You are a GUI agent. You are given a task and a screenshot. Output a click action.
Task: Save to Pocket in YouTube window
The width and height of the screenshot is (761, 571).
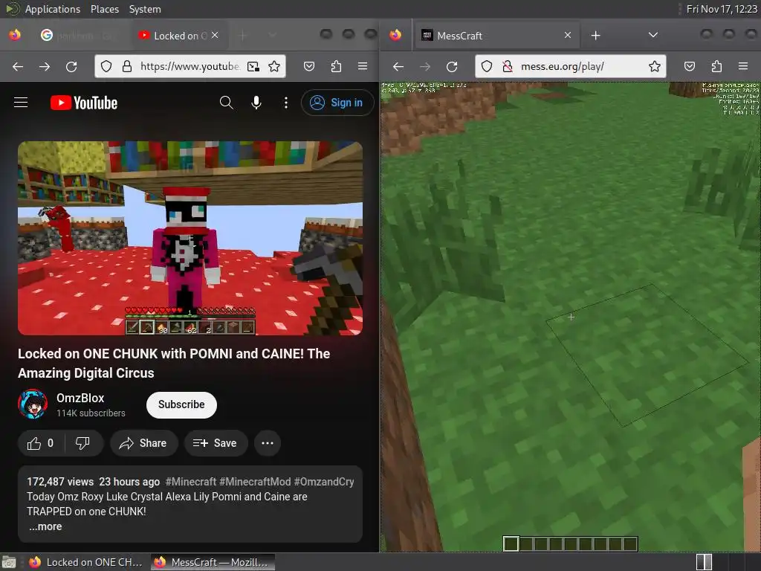click(309, 66)
